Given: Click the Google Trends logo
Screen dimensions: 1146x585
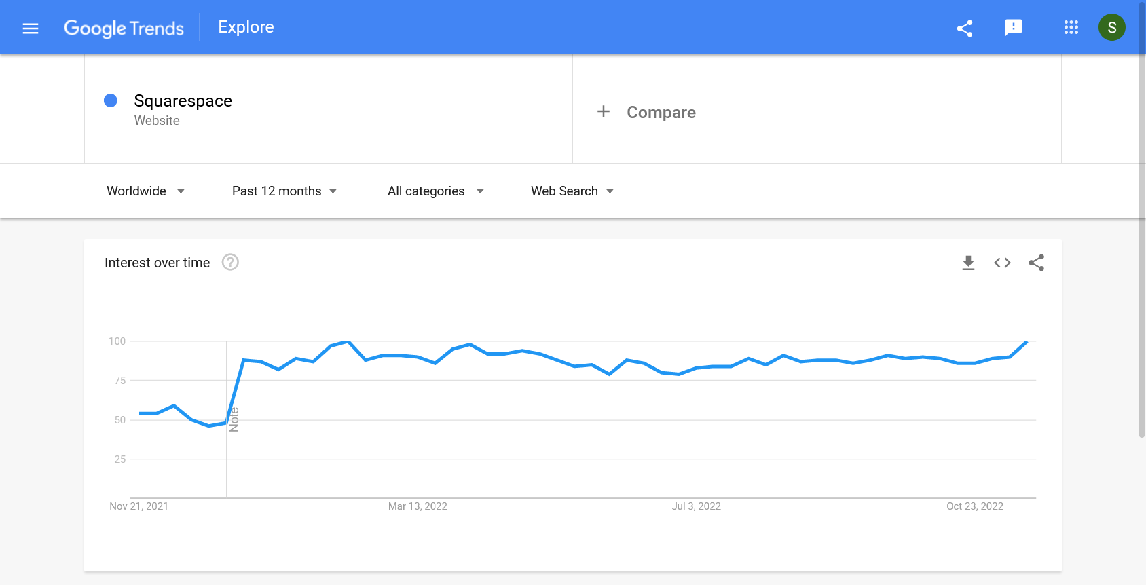Looking at the screenshot, I should [124, 28].
